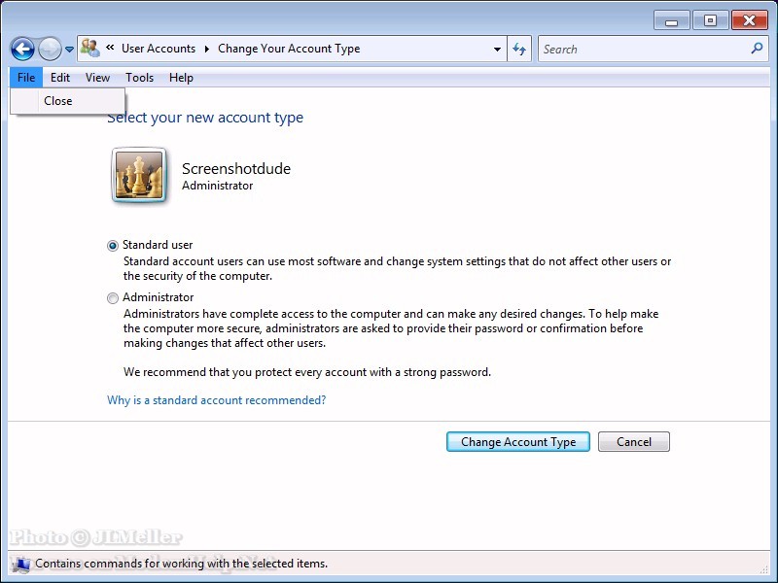Go back with the blue Back arrow
The width and height of the screenshot is (778, 583).
pyautogui.click(x=22, y=50)
